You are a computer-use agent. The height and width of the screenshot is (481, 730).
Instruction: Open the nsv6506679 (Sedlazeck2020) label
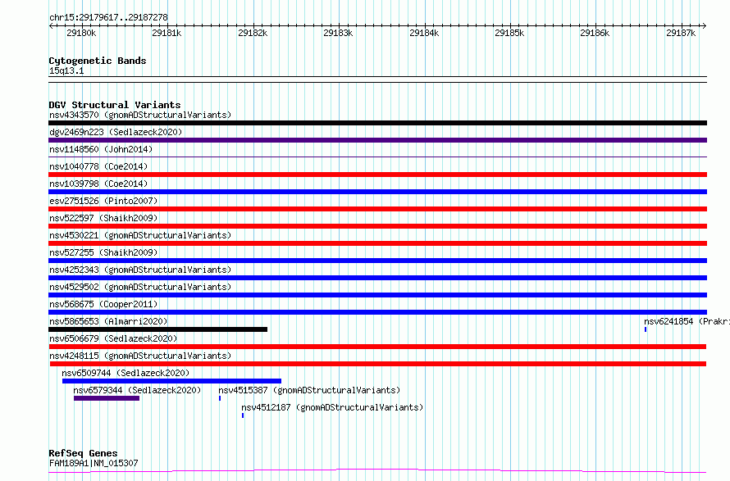113,338
